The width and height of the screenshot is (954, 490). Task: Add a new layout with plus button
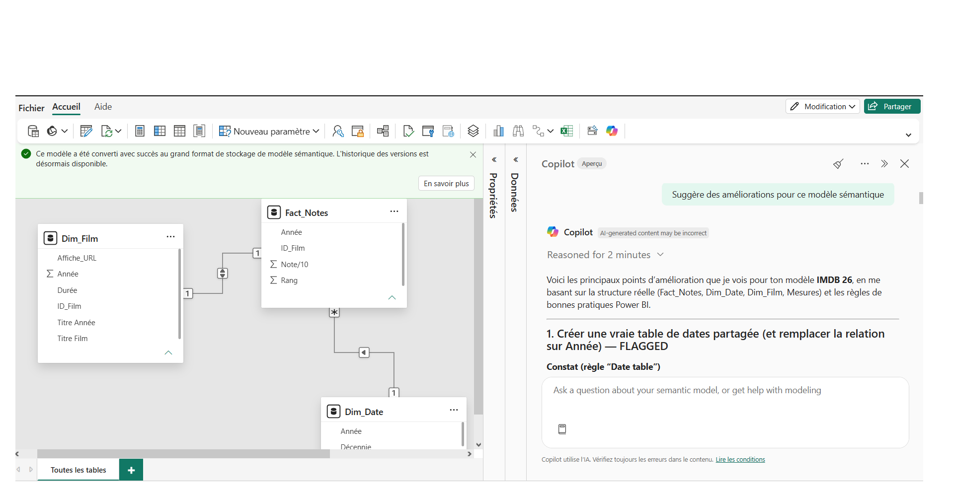pyautogui.click(x=131, y=470)
